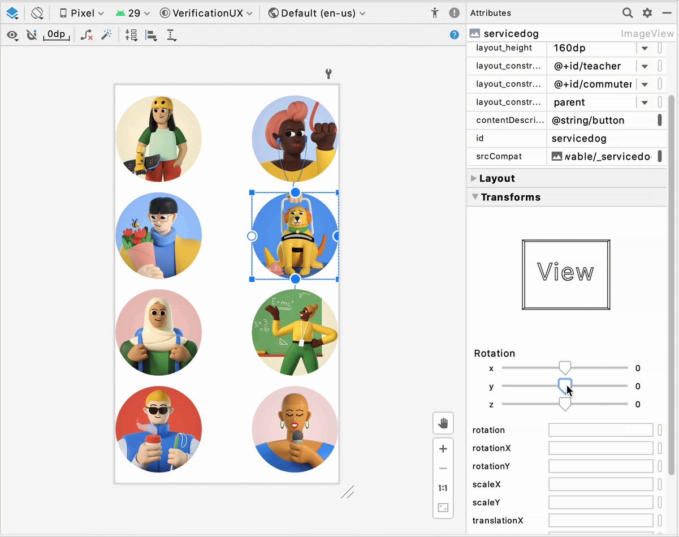Click the top constraint handle of servicedog

click(x=295, y=192)
